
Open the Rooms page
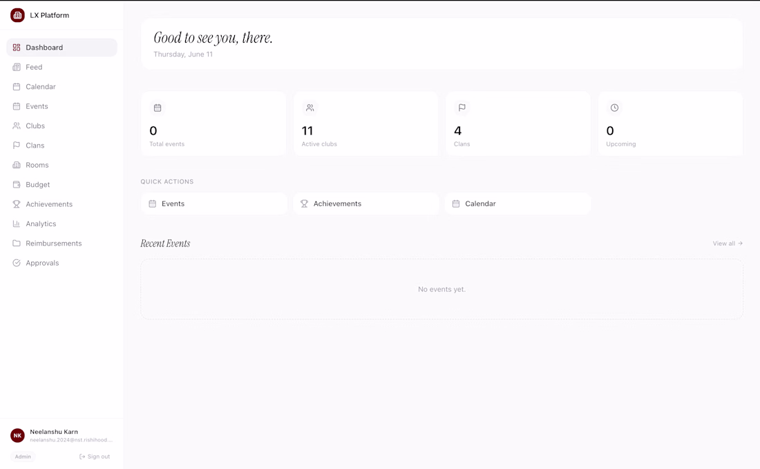point(61,165)
